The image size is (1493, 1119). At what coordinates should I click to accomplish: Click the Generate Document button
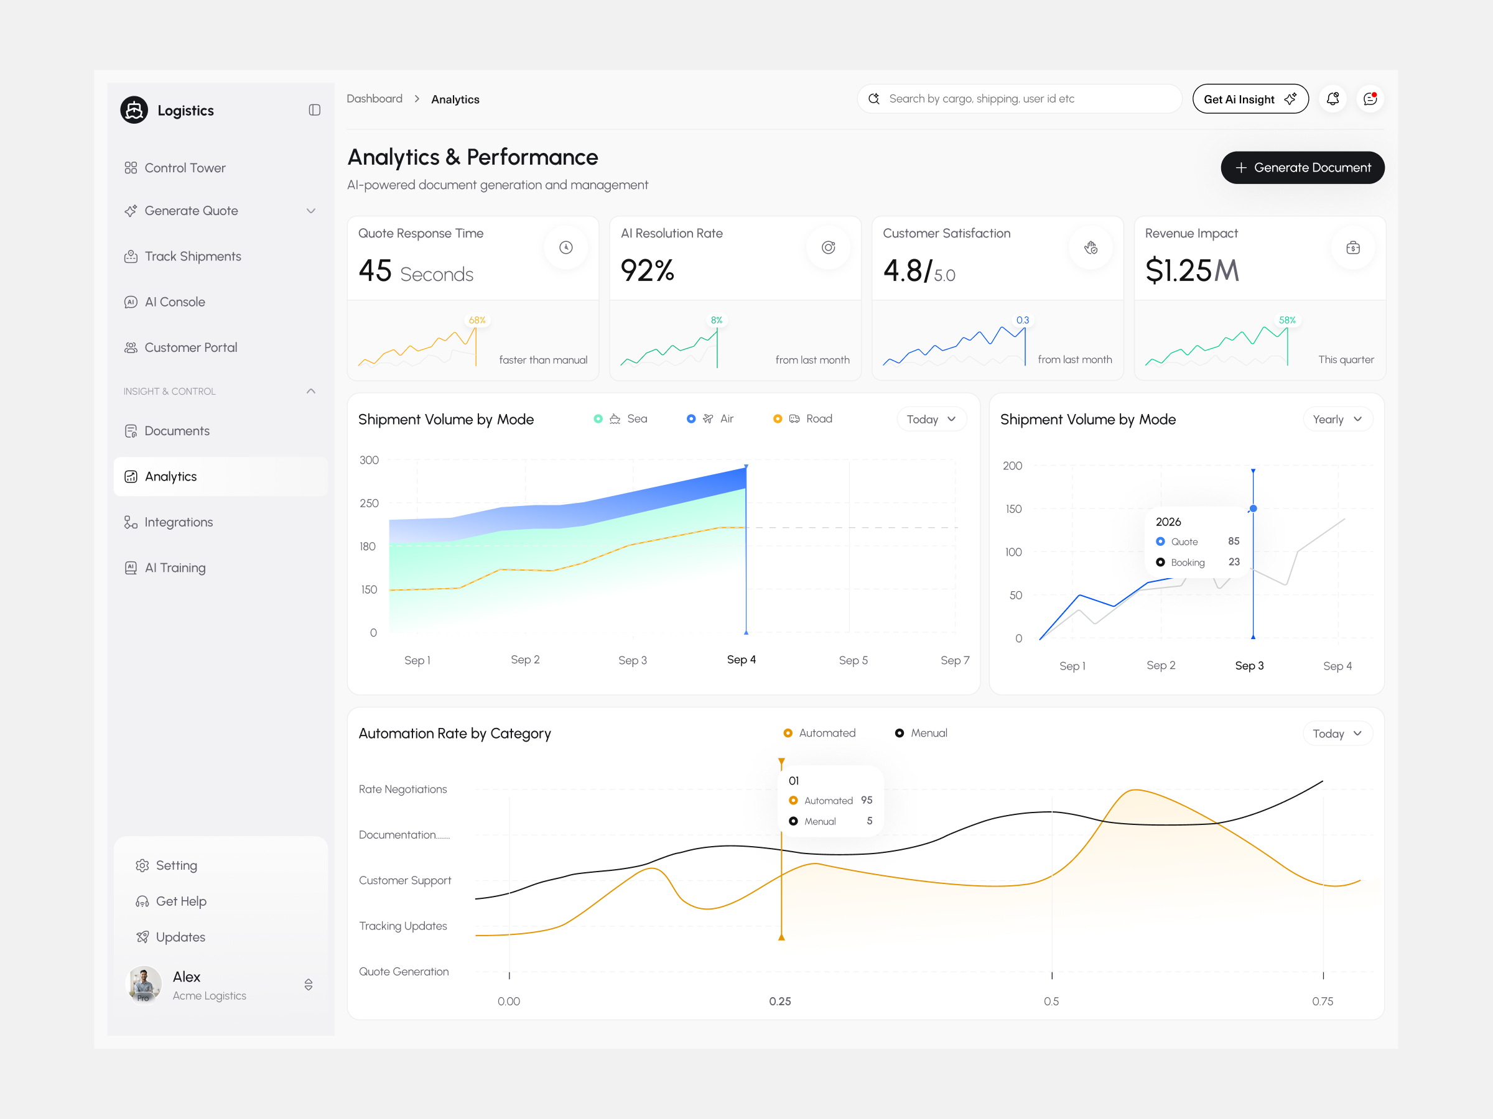[1302, 167]
